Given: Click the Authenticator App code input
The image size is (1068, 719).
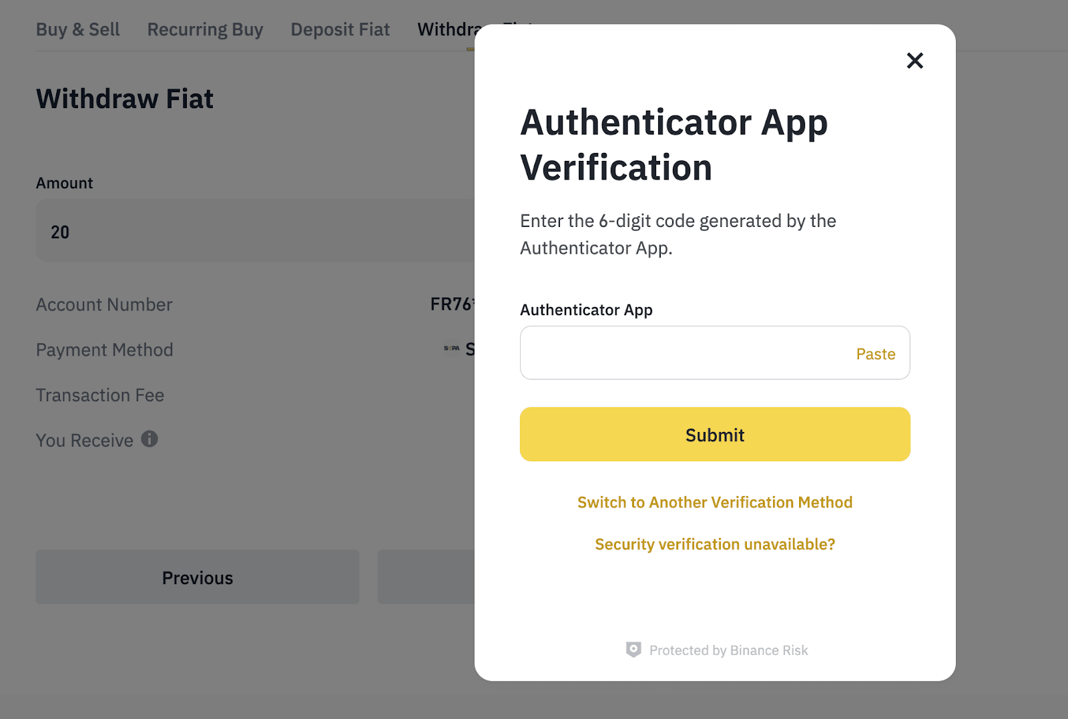Looking at the screenshot, I should 681,353.
